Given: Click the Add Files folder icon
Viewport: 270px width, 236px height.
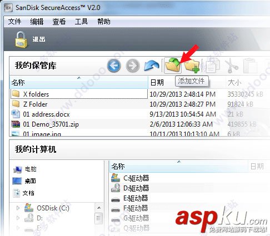Looking at the screenshot, I should click(173, 65).
